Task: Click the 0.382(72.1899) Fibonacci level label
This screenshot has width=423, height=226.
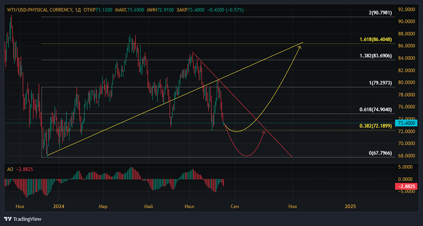Action: pyautogui.click(x=376, y=126)
